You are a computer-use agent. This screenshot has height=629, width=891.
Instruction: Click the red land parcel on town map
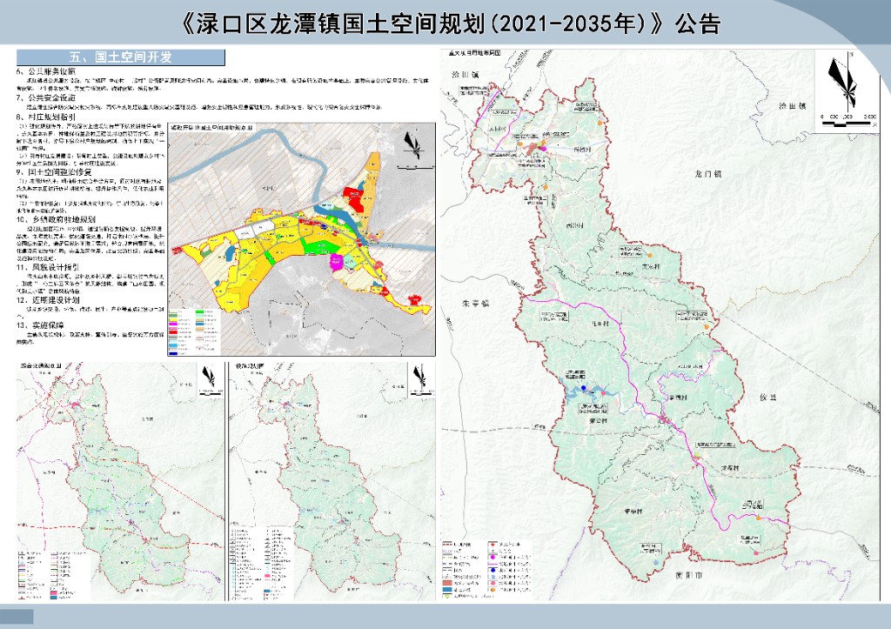[355, 196]
